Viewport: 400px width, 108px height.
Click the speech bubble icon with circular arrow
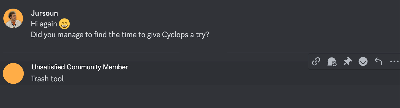pos(332,61)
